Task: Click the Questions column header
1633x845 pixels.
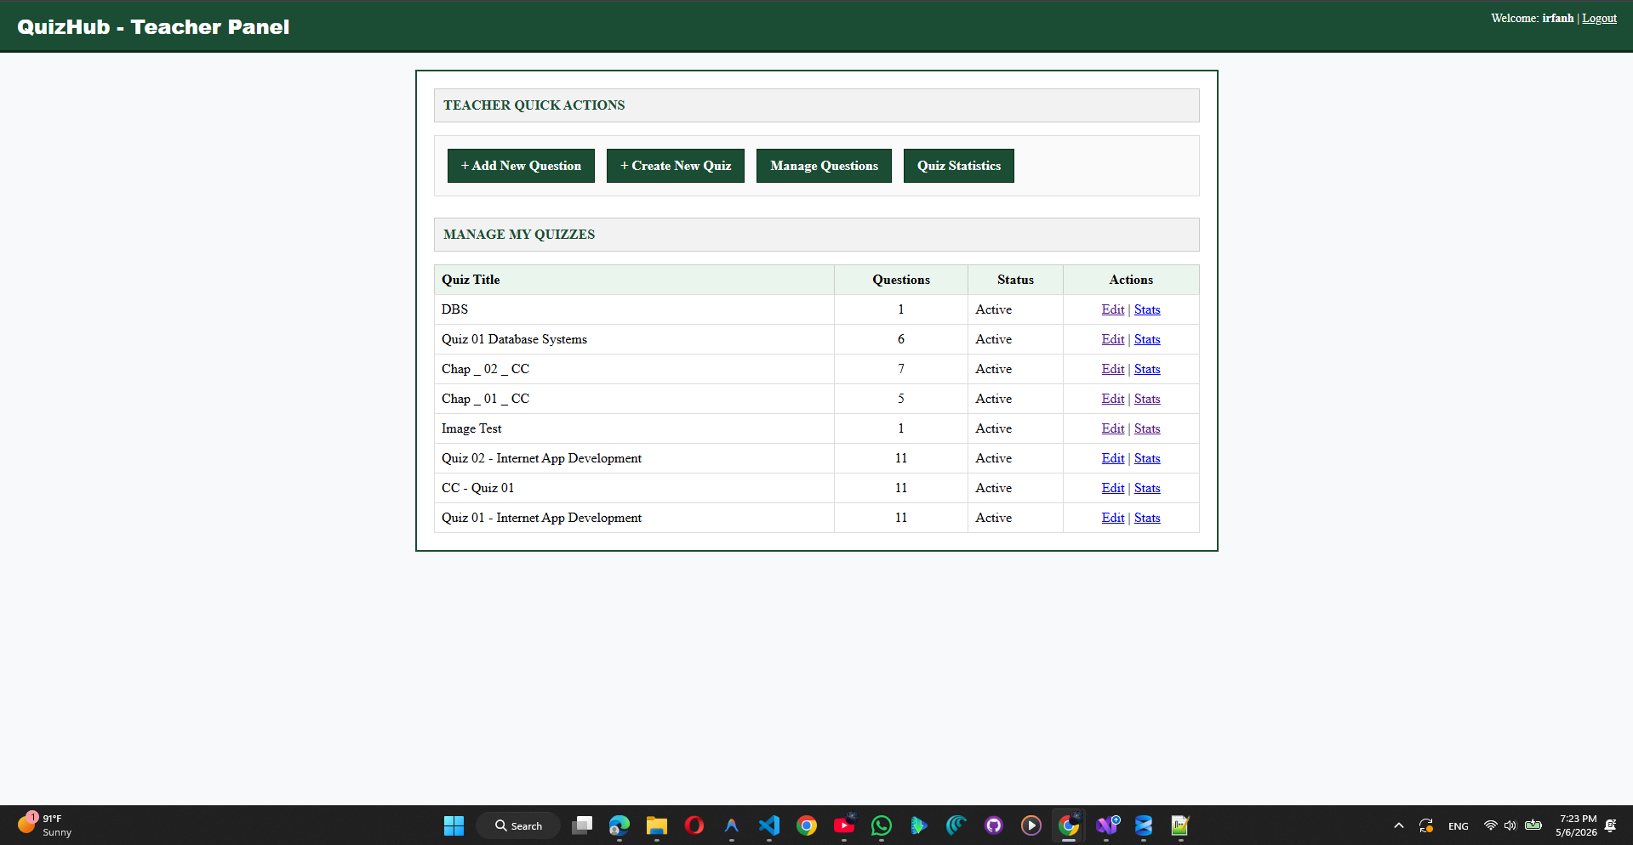Action: point(901,280)
